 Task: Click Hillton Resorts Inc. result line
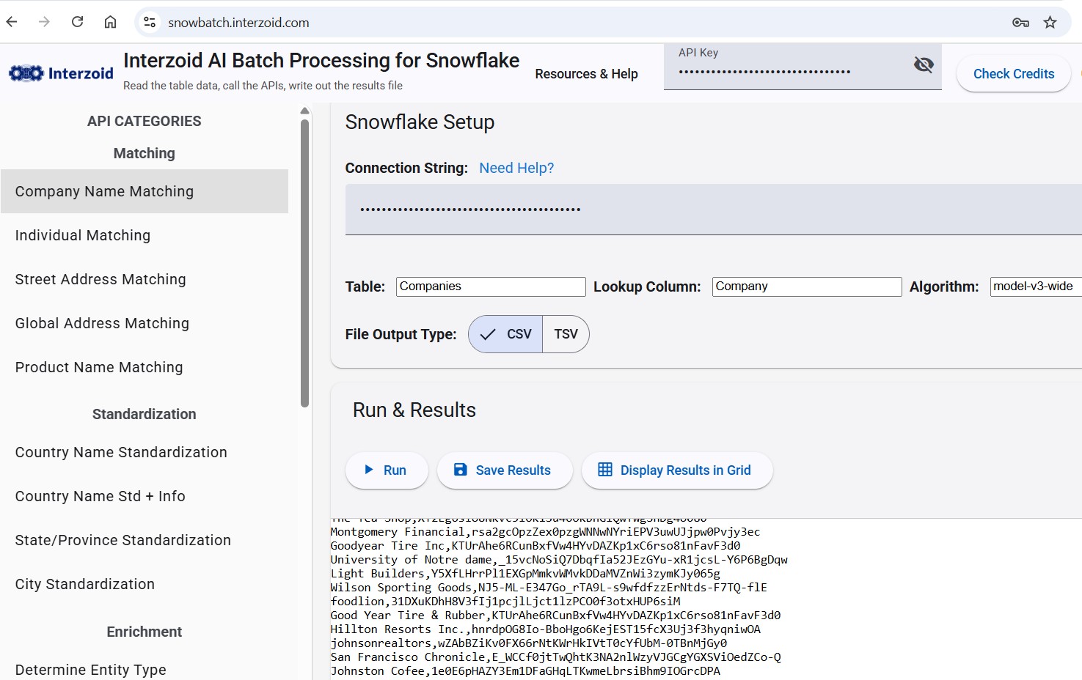[x=546, y=629]
